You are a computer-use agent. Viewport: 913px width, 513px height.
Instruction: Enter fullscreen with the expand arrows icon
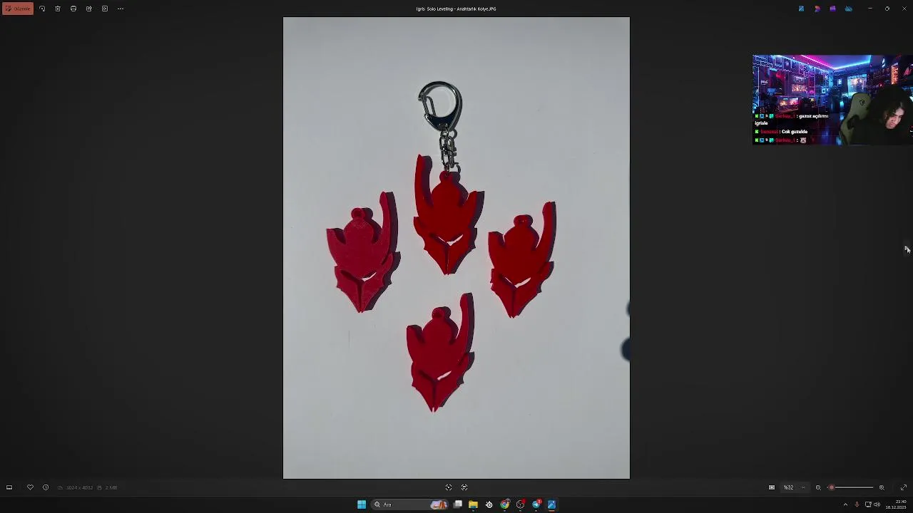(903, 487)
